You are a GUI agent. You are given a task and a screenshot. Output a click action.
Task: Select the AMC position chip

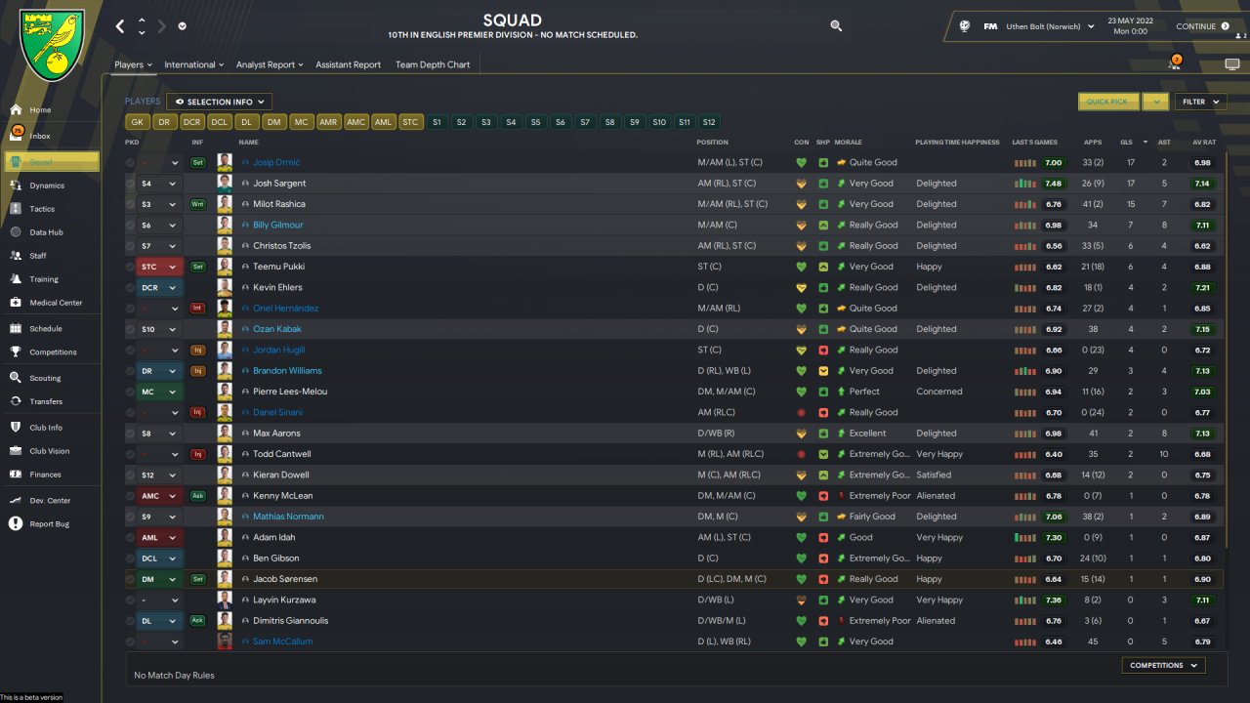(356, 122)
